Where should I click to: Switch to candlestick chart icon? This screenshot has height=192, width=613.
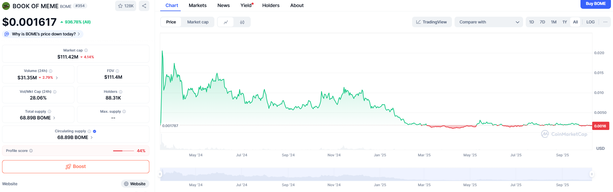(x=242, y=22)
